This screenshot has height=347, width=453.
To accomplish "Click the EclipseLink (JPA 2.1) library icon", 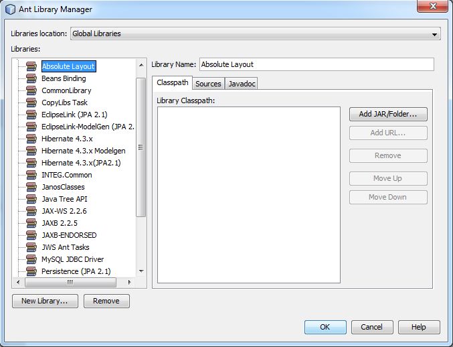I will coord(31,115).
